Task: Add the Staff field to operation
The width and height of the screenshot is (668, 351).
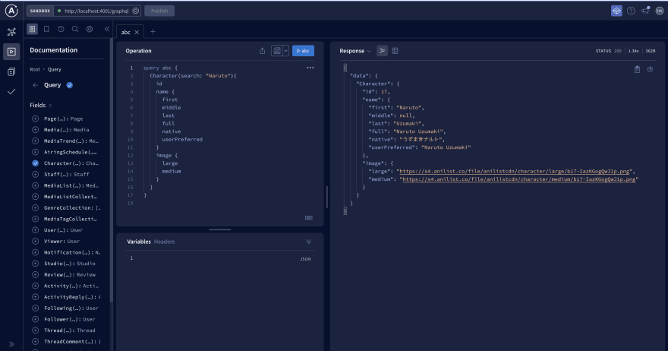Action: pyautogui.click(x=36, y=174)
